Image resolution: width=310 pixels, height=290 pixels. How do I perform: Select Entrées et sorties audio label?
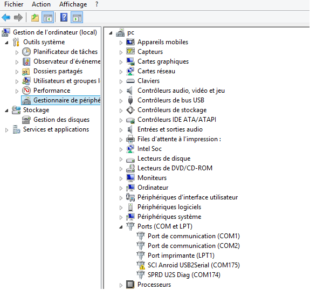[170, 129]
